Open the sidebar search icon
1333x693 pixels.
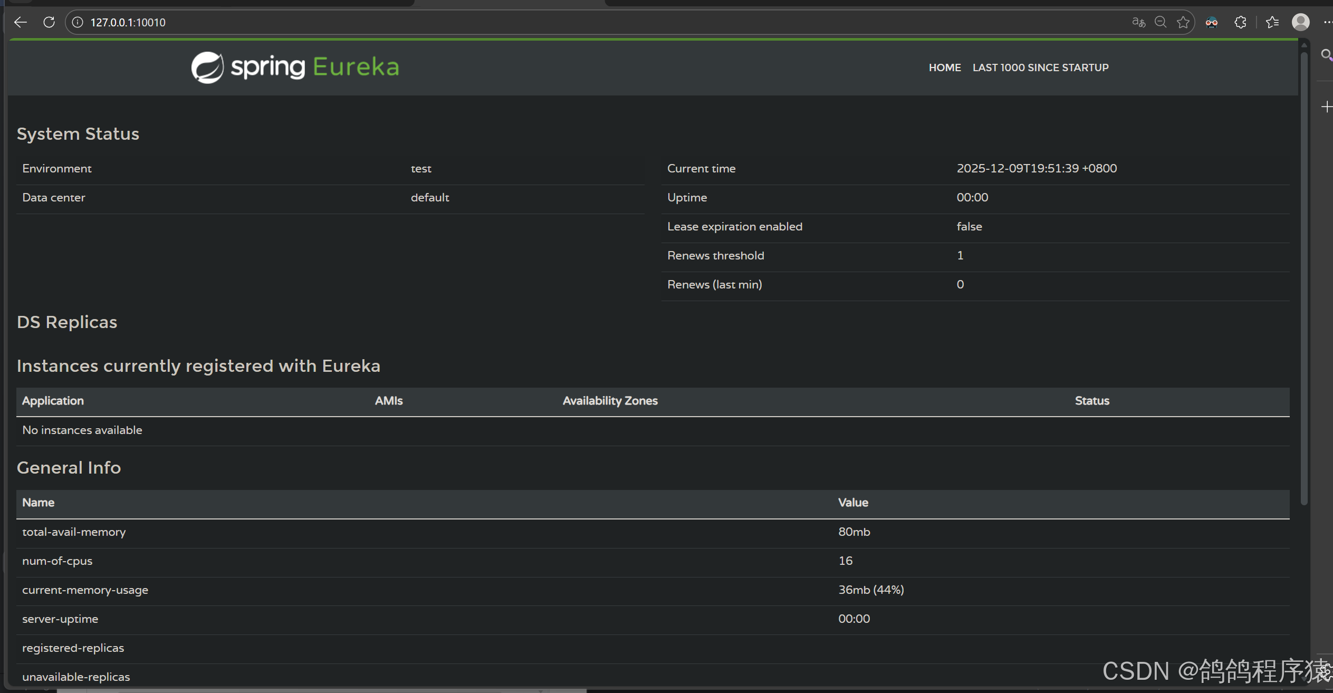coord(1326,54)
